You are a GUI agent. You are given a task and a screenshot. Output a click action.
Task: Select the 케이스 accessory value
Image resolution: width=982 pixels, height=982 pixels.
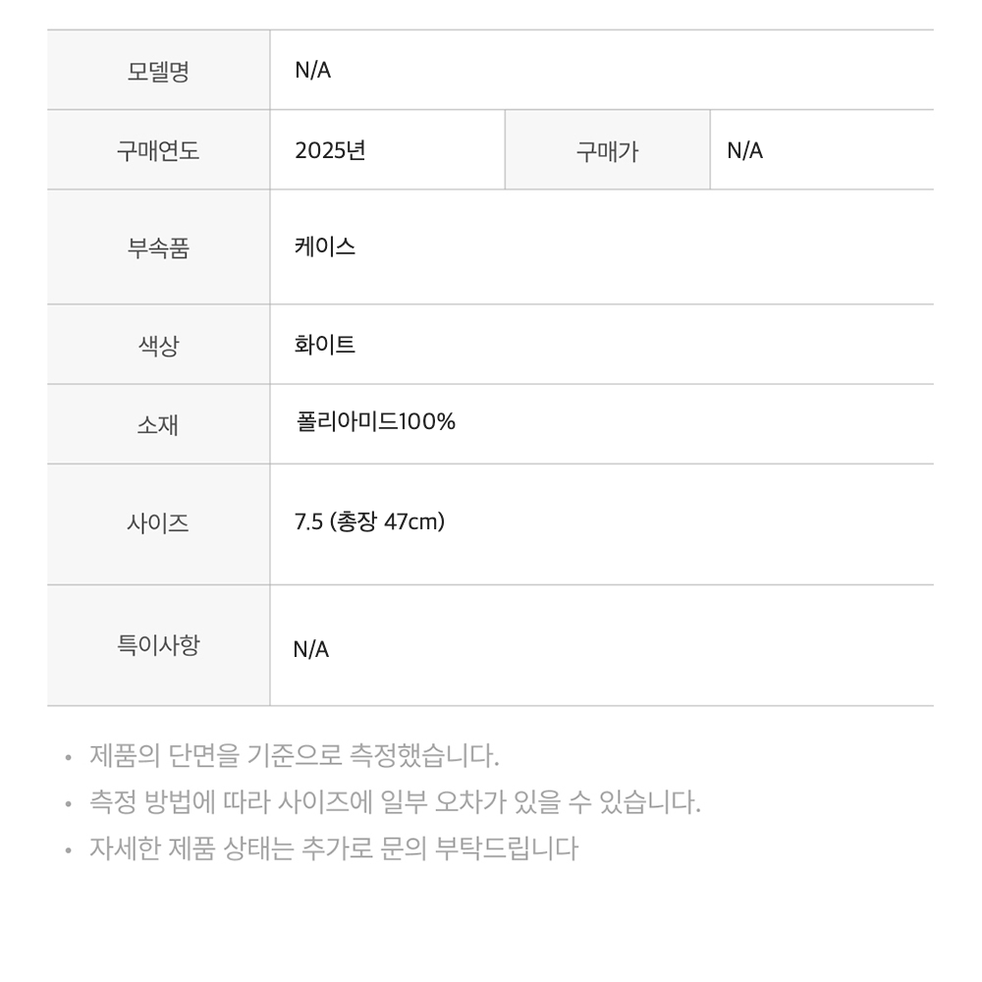point(324,246)
